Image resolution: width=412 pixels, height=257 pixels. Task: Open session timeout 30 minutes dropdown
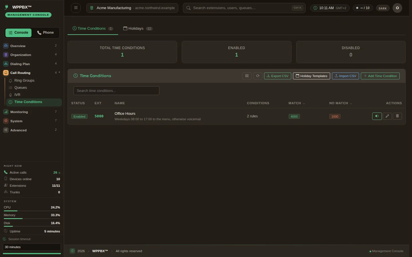(x=32, y=247)
